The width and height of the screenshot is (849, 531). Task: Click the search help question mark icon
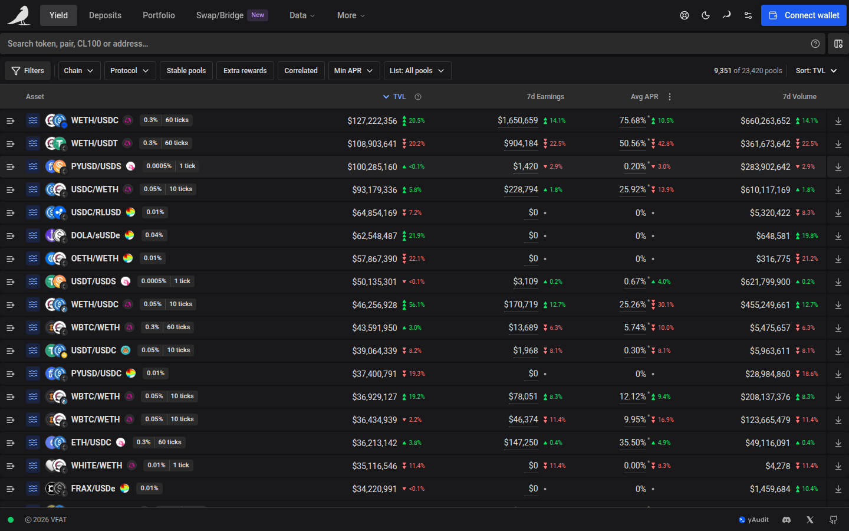click(815, 44)
